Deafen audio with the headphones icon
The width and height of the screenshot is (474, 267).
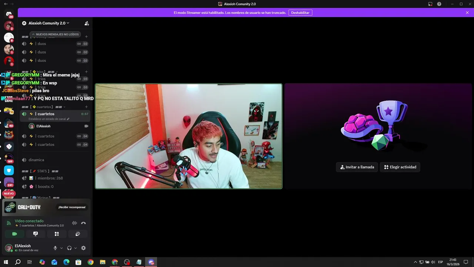(x=69, y=248)
